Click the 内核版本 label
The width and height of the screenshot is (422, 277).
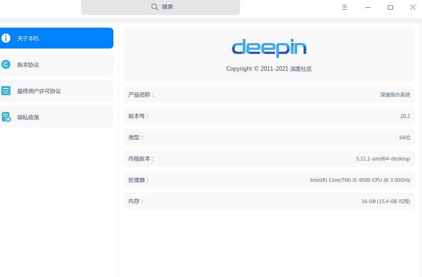coord(141,159)
